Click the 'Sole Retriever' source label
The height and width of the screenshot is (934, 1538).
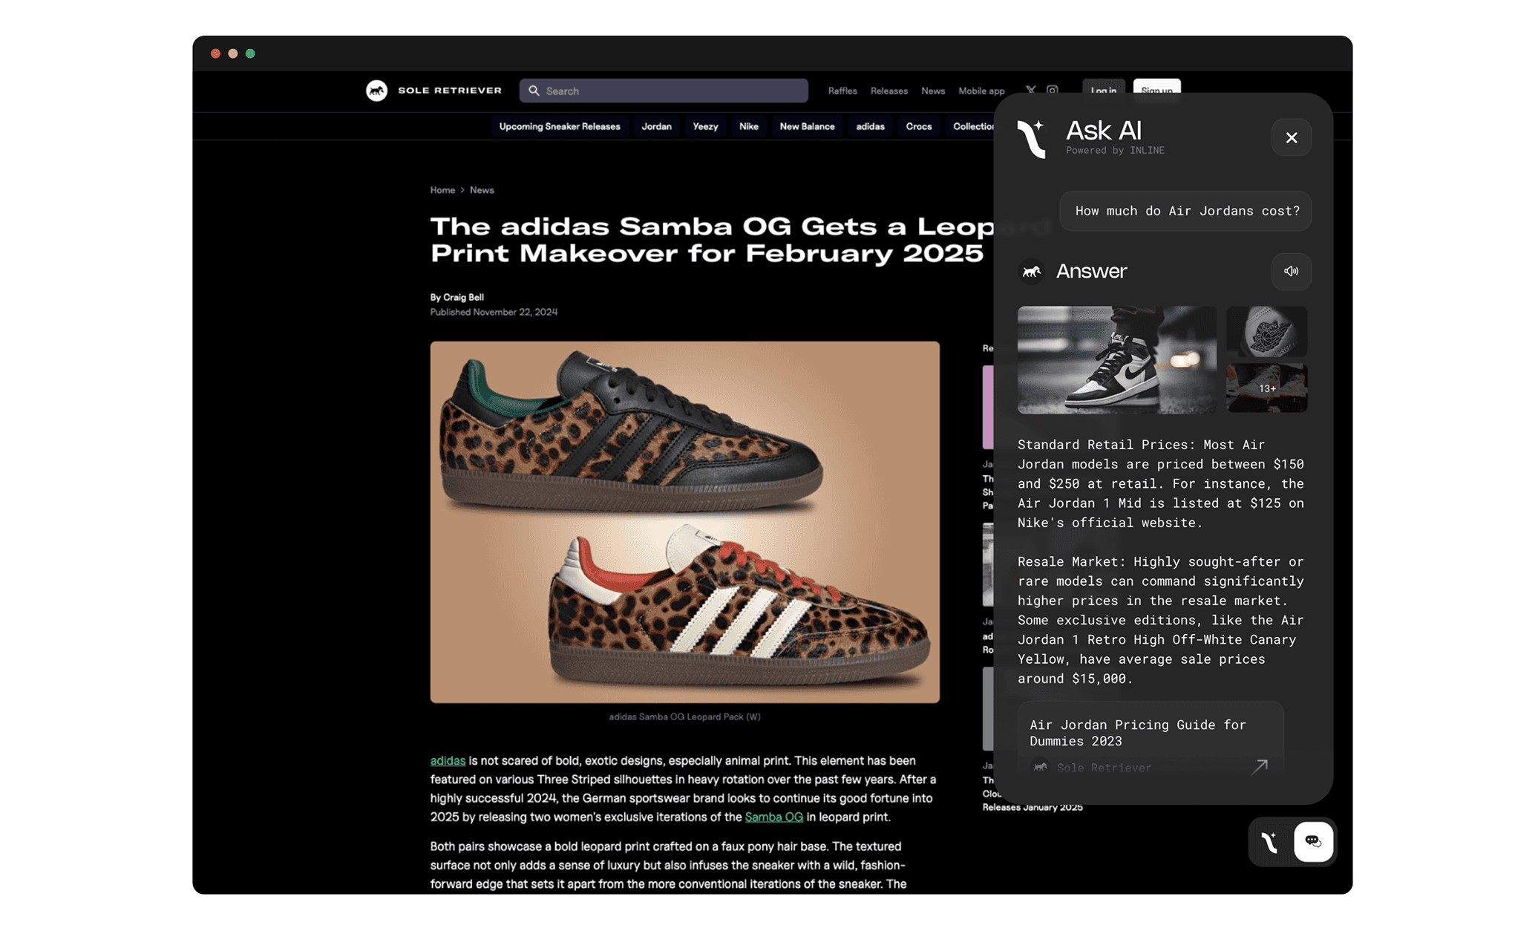tap(1105, 768)
